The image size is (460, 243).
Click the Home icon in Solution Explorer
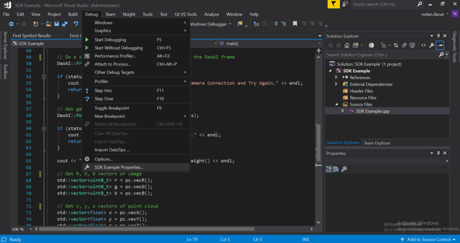[347, 45]
